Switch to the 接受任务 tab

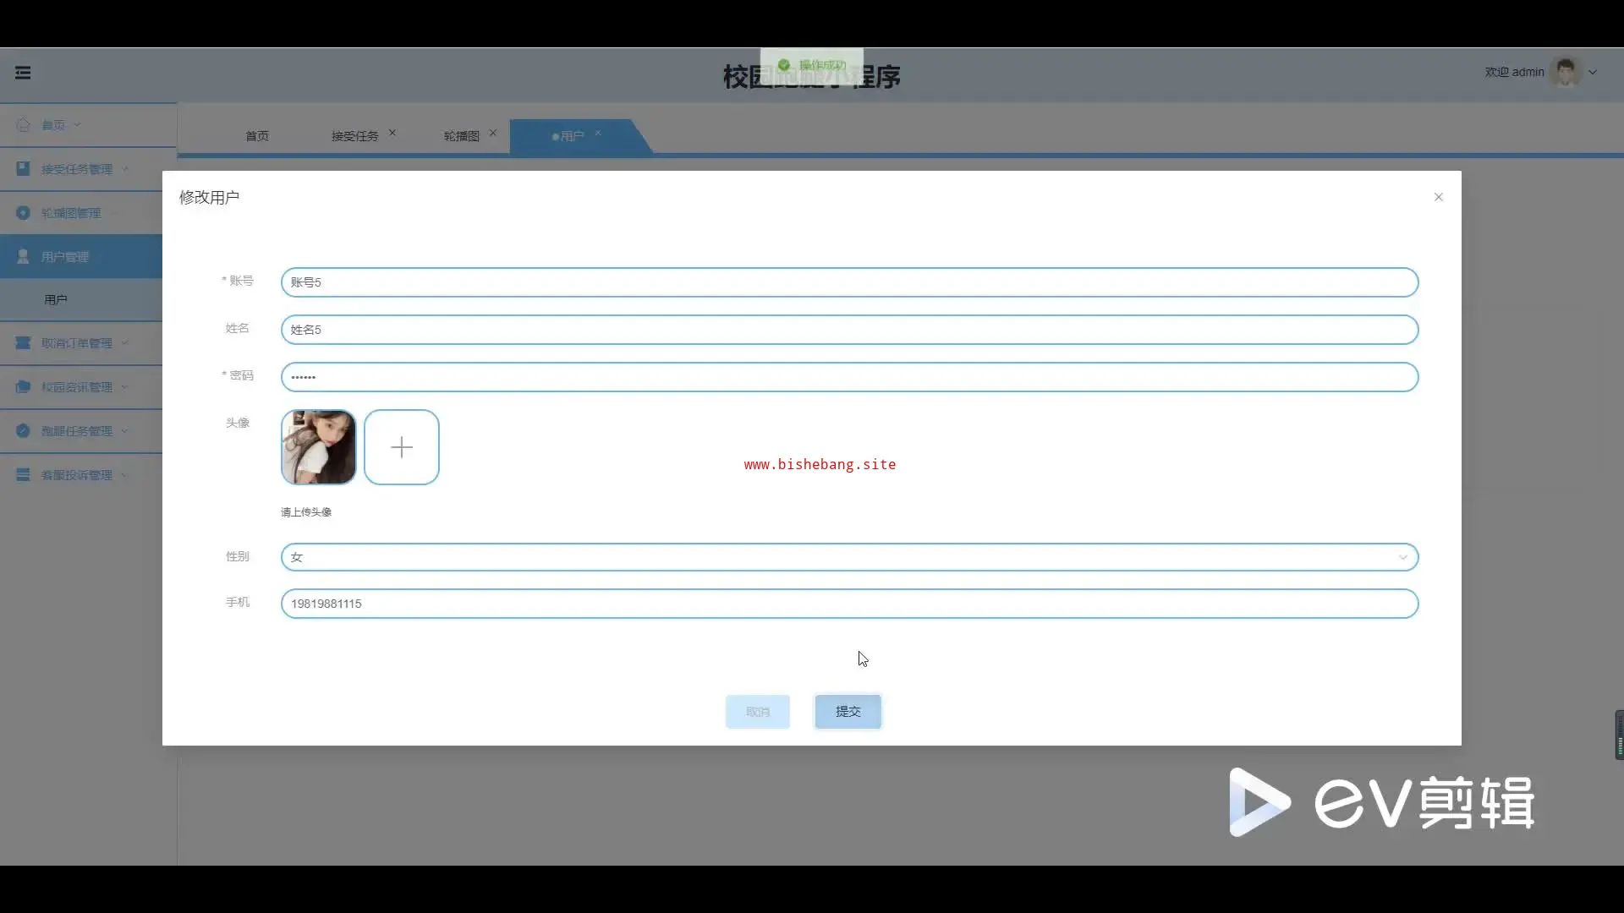[354, 136]
